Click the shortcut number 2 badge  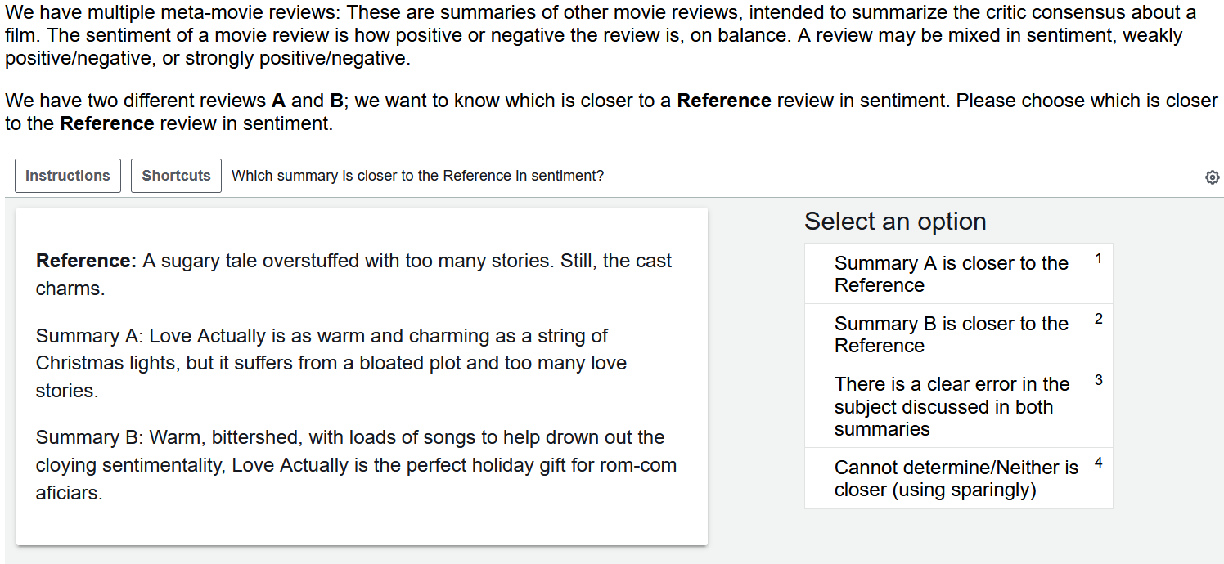pos(1098,319)
